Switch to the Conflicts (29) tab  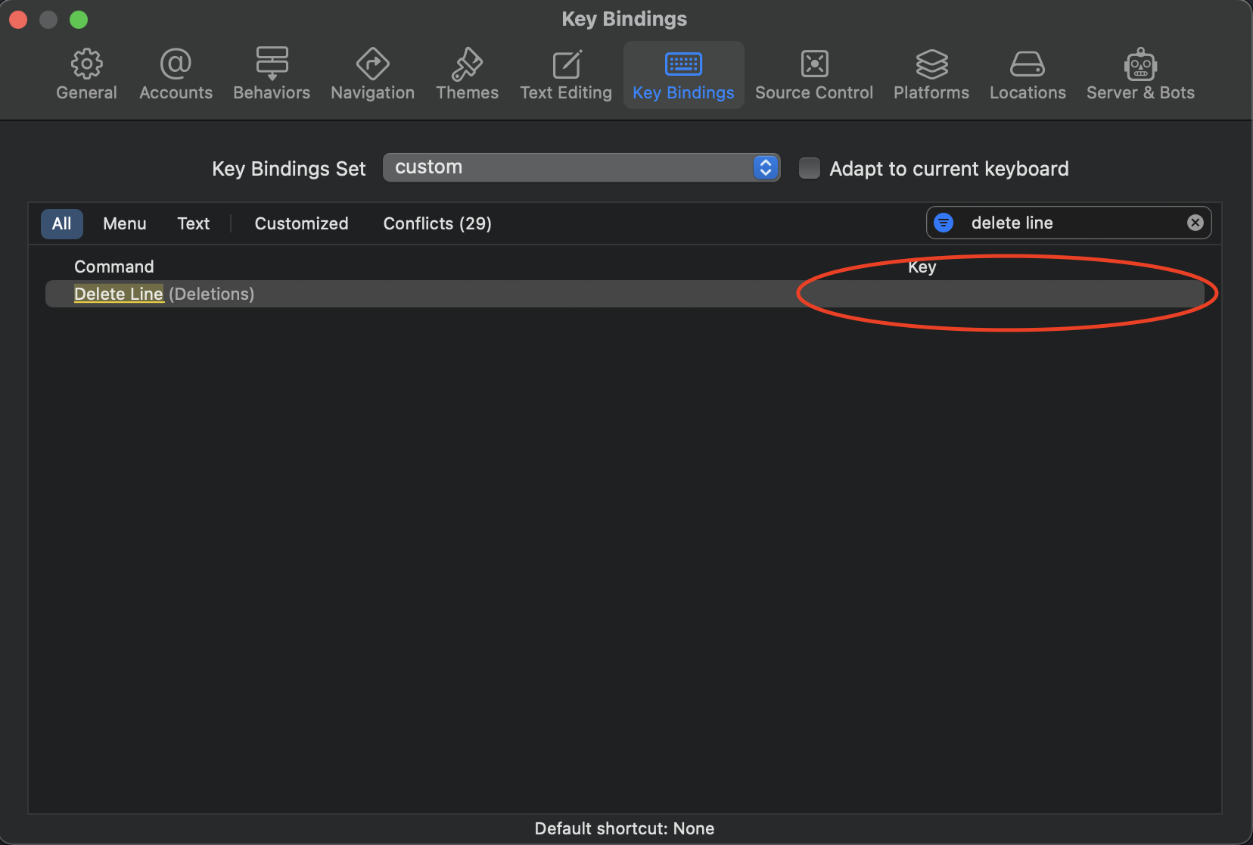437,223
